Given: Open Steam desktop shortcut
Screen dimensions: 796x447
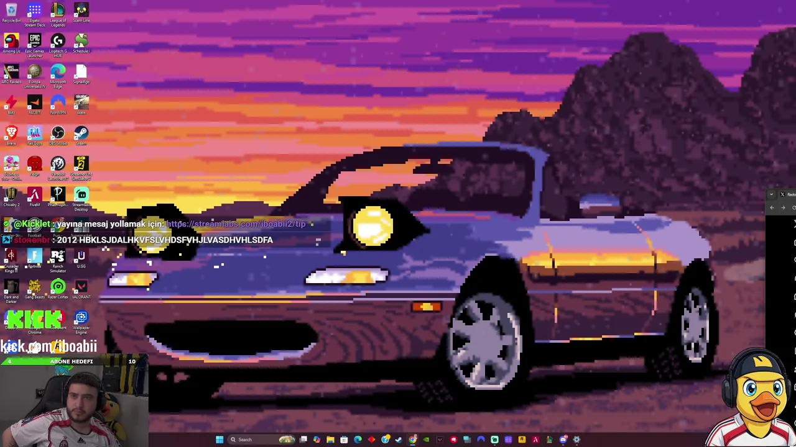Looking at the screenshot, I should (x=81, y=135).
